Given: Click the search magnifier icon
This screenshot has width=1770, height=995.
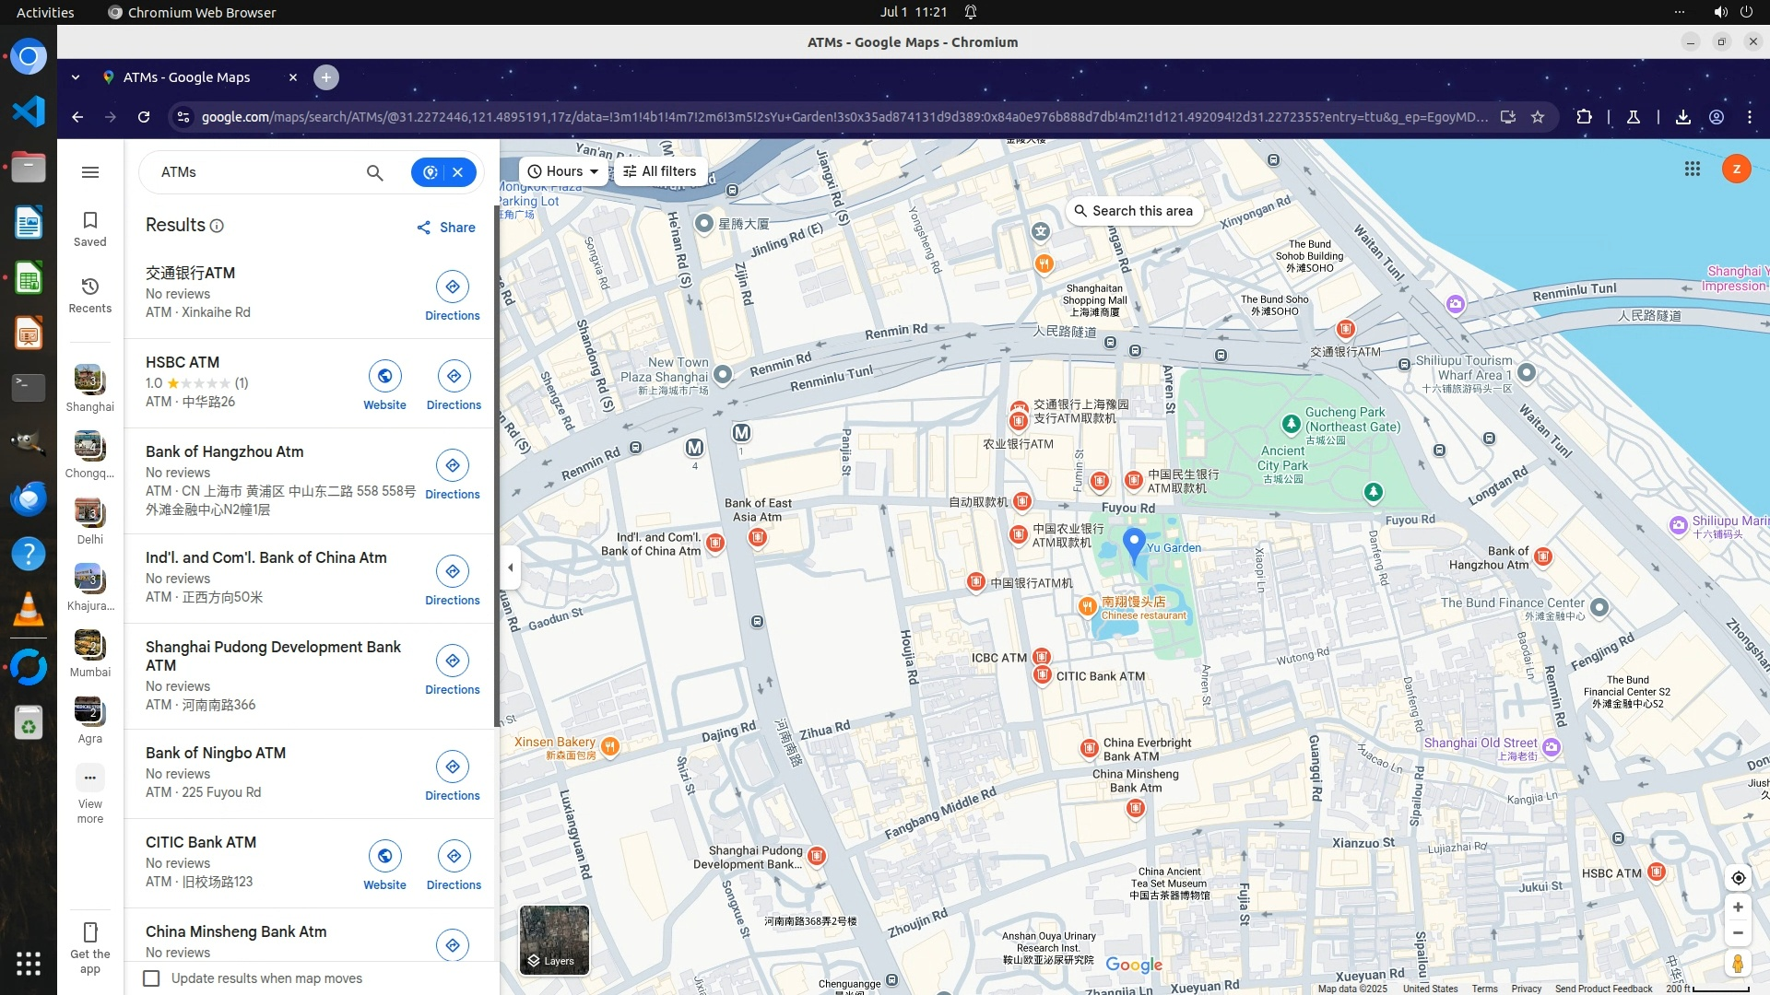Looking at the screenshot, I should pyautogui.click(x=374, y=172).
